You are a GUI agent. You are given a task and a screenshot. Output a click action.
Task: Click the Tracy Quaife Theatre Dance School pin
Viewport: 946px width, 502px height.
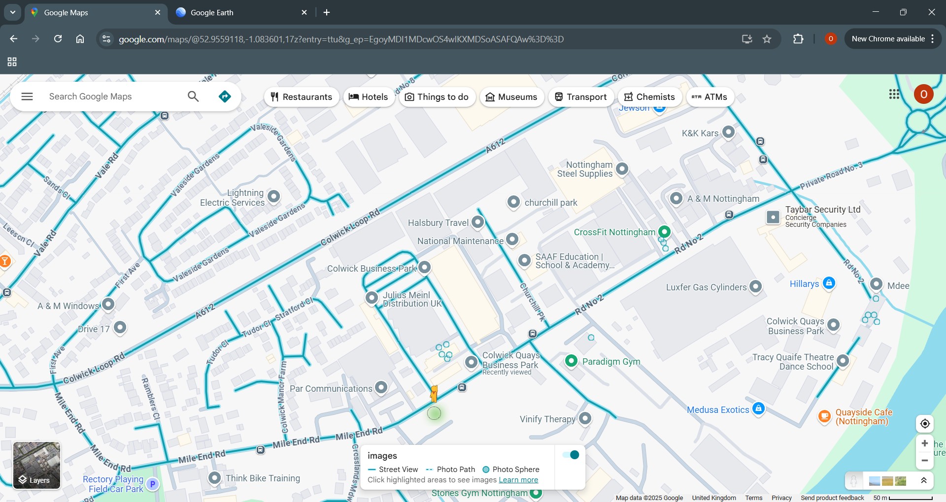click(x=843, y=361)
